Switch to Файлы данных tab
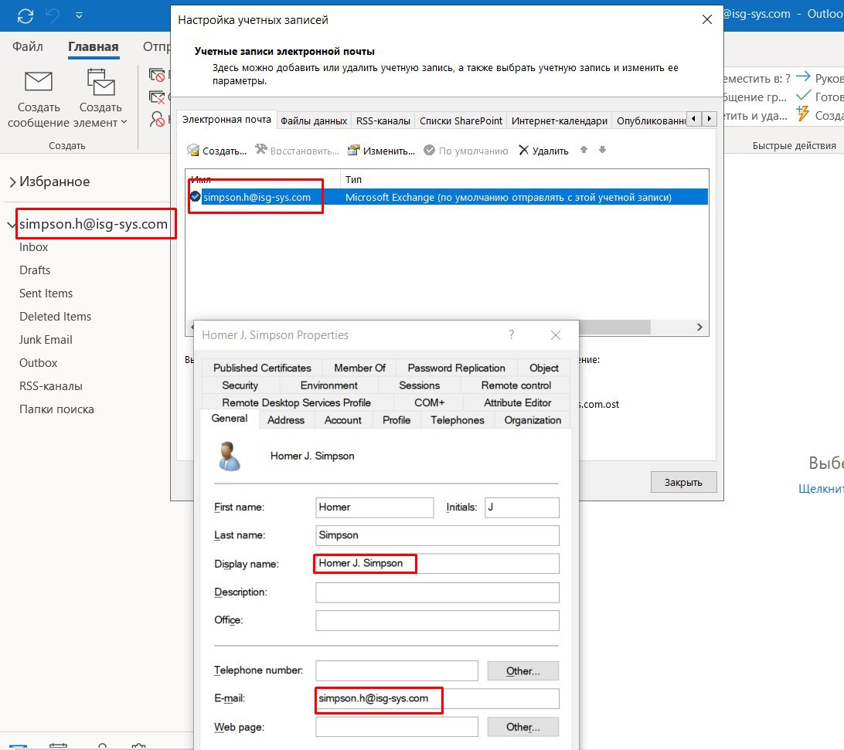Screen dimensions: 844x750 pyautogui.click(x=314, y=121)
